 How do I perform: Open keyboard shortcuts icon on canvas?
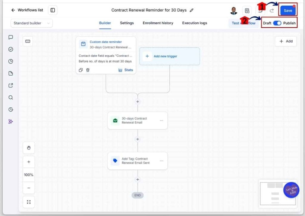(x=28, y=41)
